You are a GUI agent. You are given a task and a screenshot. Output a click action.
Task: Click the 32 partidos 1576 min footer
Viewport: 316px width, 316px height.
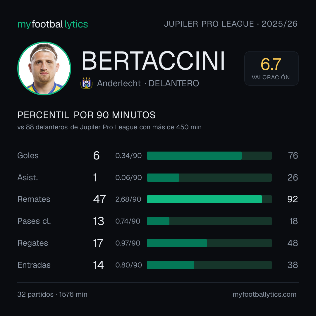(x=52, y=294)
